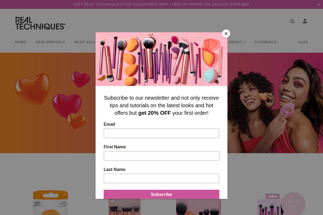Dismiss the top announcement banner
323x215 pixels.
point(319,5)
